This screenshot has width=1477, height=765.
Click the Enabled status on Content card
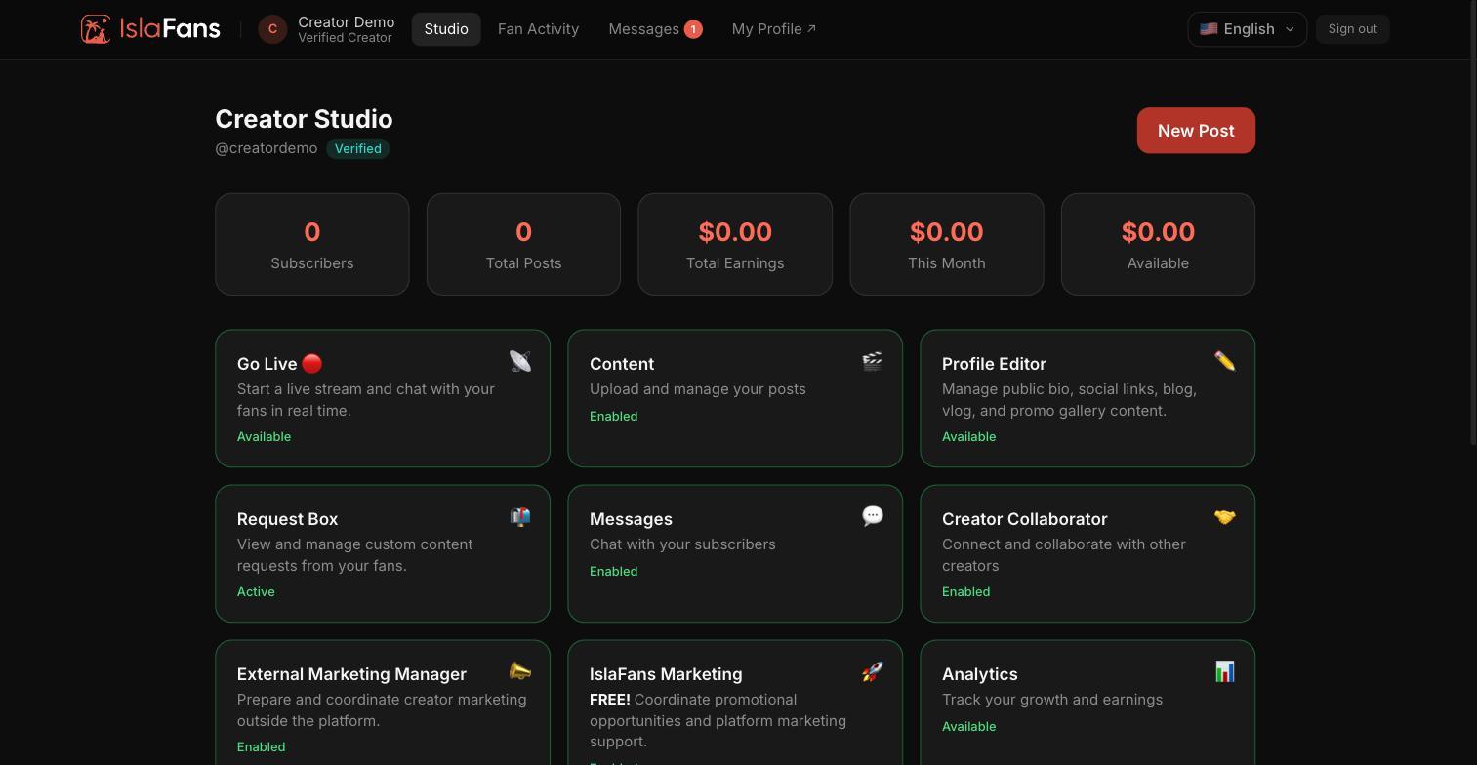pyautogui.click(x=613, y=416)
